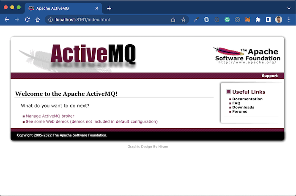Open the FAQ link

click(236, 103)
